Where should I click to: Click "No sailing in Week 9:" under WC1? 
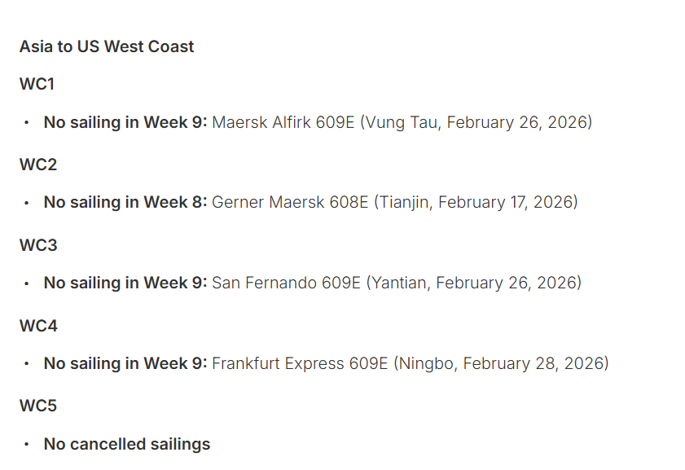click(x=125, y=122)
